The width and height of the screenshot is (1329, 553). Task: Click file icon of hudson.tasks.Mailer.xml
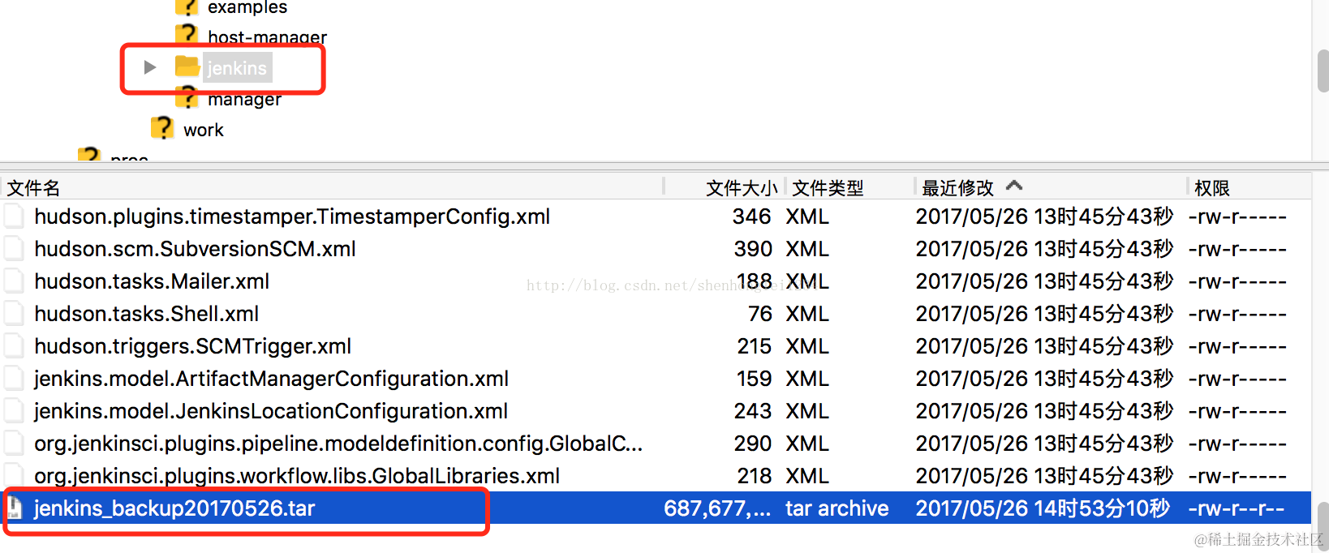pos(14,281)
